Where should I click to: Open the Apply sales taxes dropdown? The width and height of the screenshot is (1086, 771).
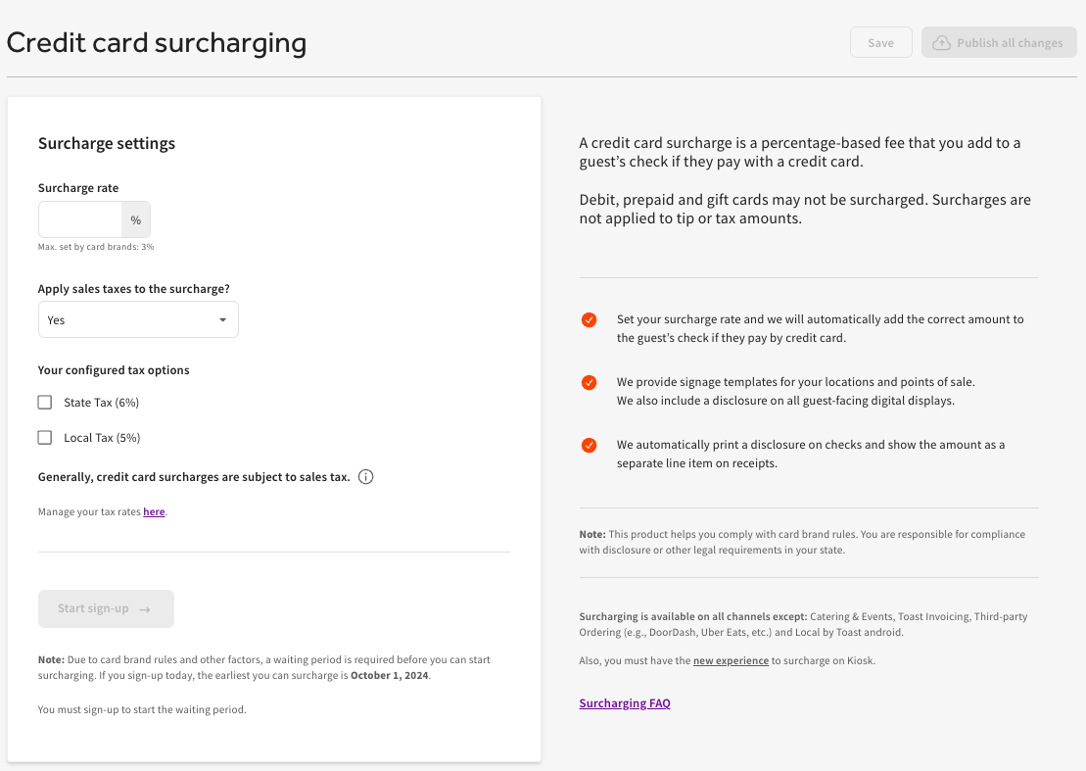137,319
